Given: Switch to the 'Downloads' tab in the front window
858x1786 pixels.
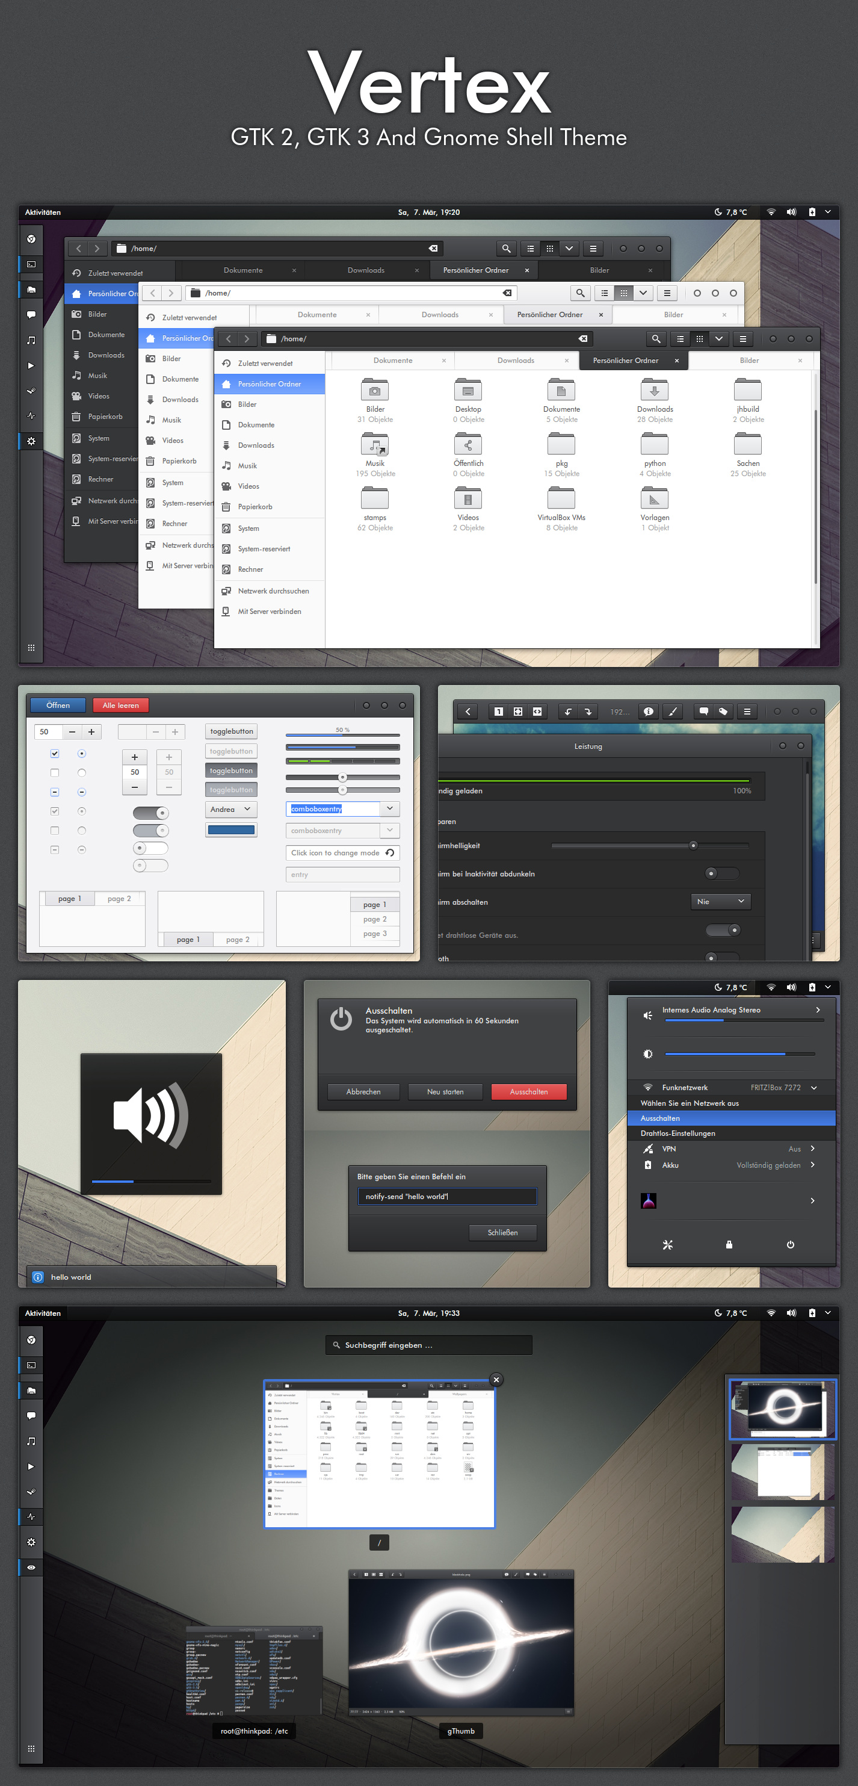Looking at the screenshot, I should pos(516,361).
